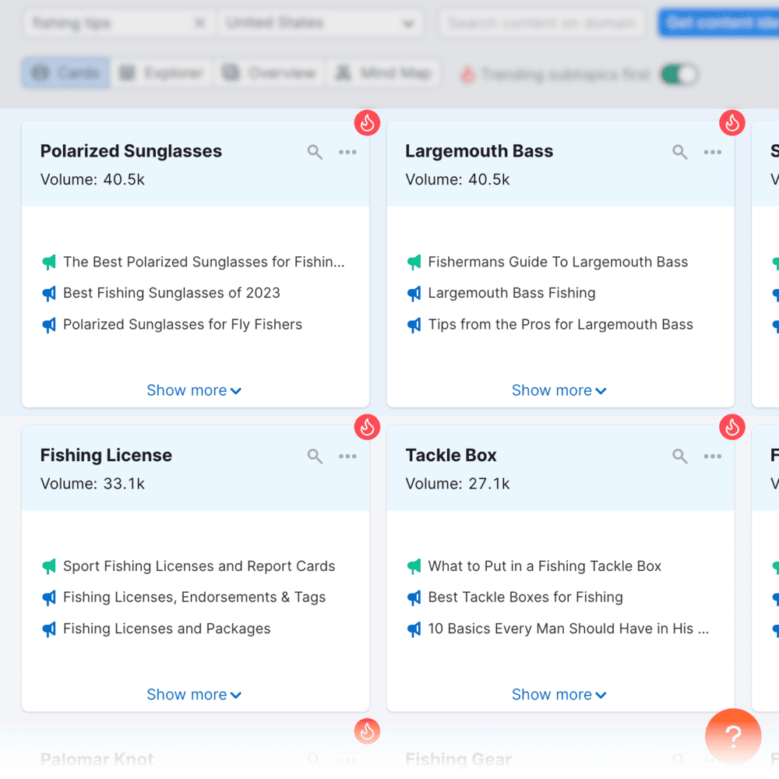Click the Fishing Gear card title
Image resolution: width=779 pixels, height=779 pixels.
pyautogui.click(x=459, y=759)
